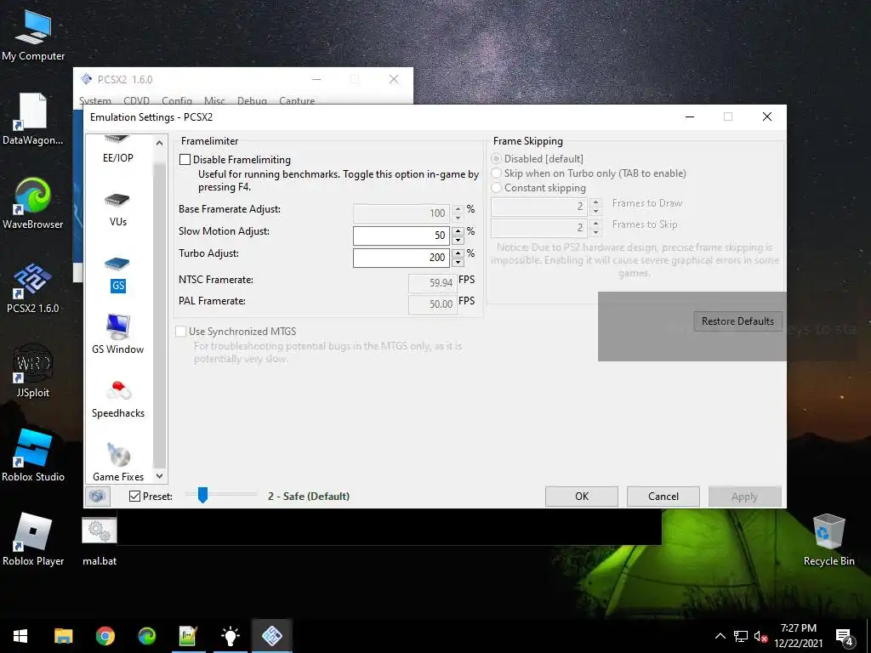871x653 pixels.
Task: Open the JJSploit desktop shortcut
Action: coord(33,372)
